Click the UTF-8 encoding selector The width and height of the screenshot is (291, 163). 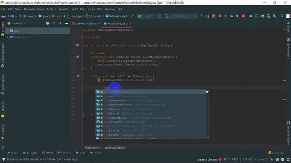pyautogui.click(x=248, y=159)
